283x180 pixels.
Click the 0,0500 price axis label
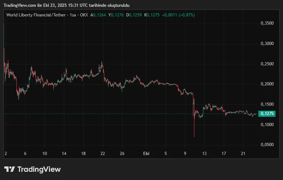[267, 145]
